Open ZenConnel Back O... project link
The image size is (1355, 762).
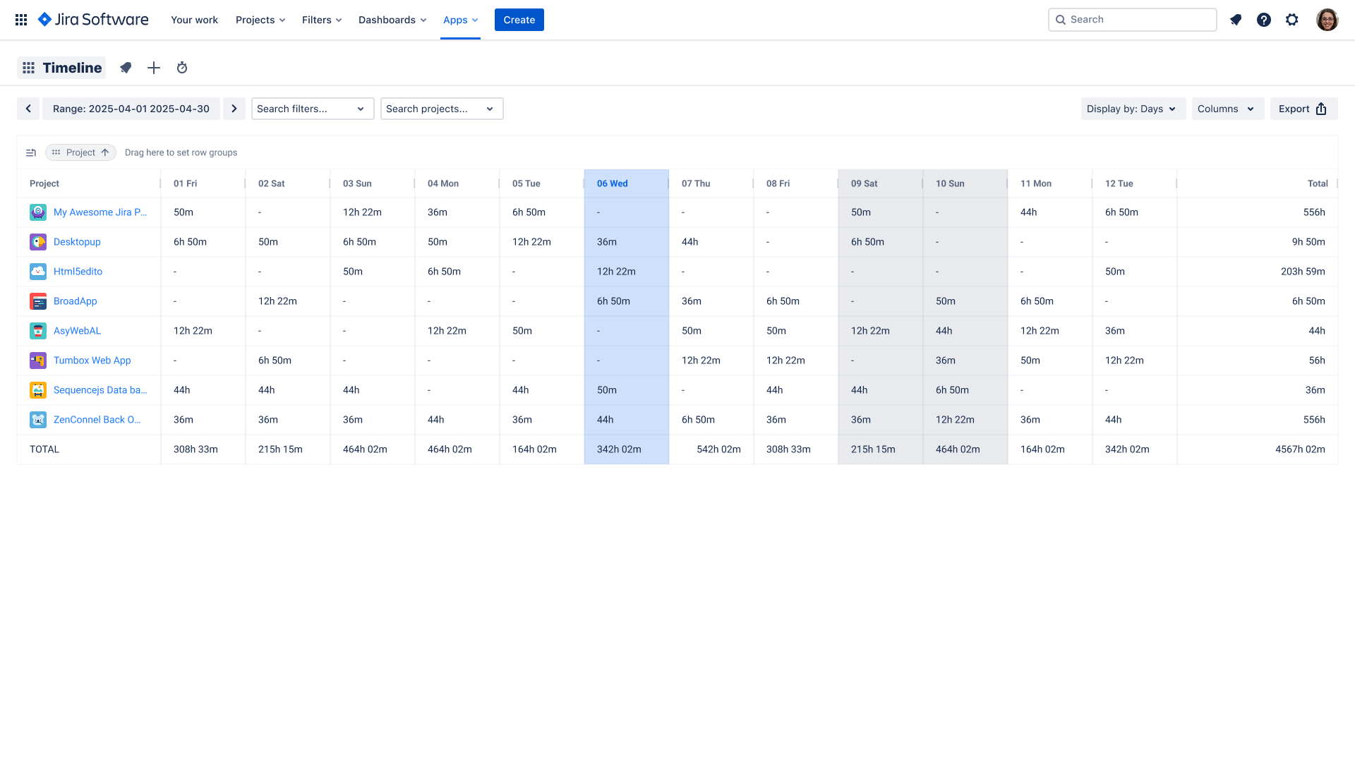[x=97, y=420]
